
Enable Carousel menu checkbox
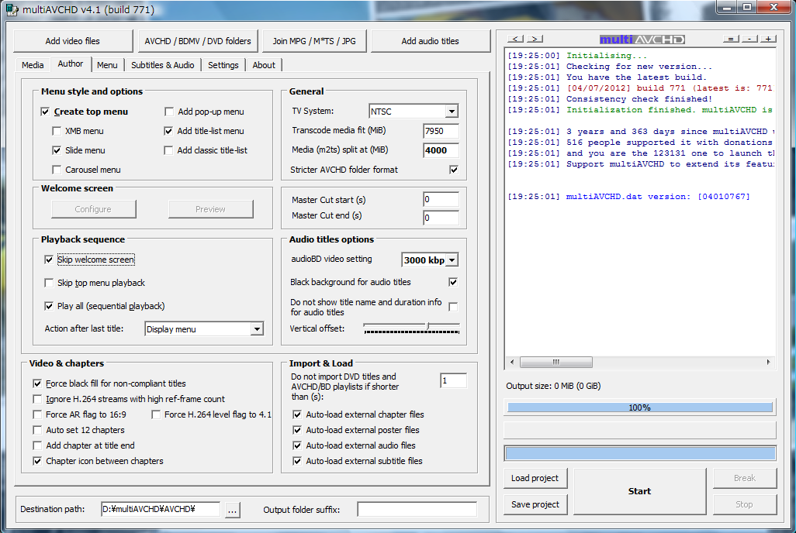(57, 170)
